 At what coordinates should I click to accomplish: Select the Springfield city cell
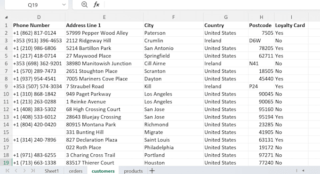(x=174, y=56)
